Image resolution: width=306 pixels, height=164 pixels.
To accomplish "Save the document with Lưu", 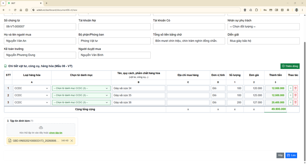I will (x=291, y=155).
